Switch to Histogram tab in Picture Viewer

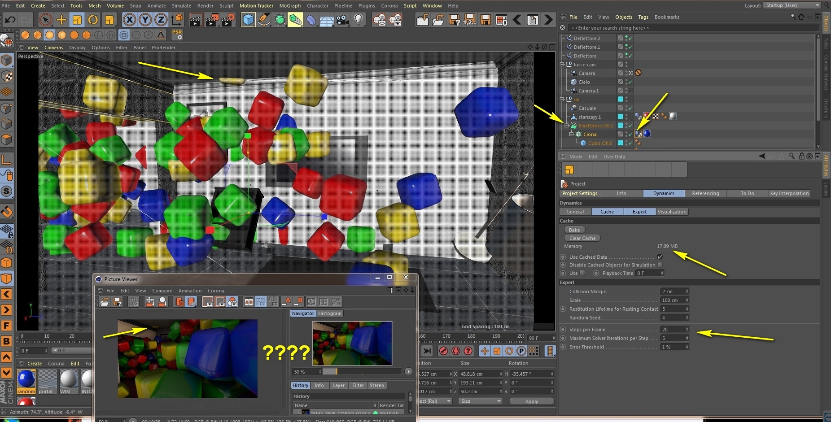click(x=330, y=313)
